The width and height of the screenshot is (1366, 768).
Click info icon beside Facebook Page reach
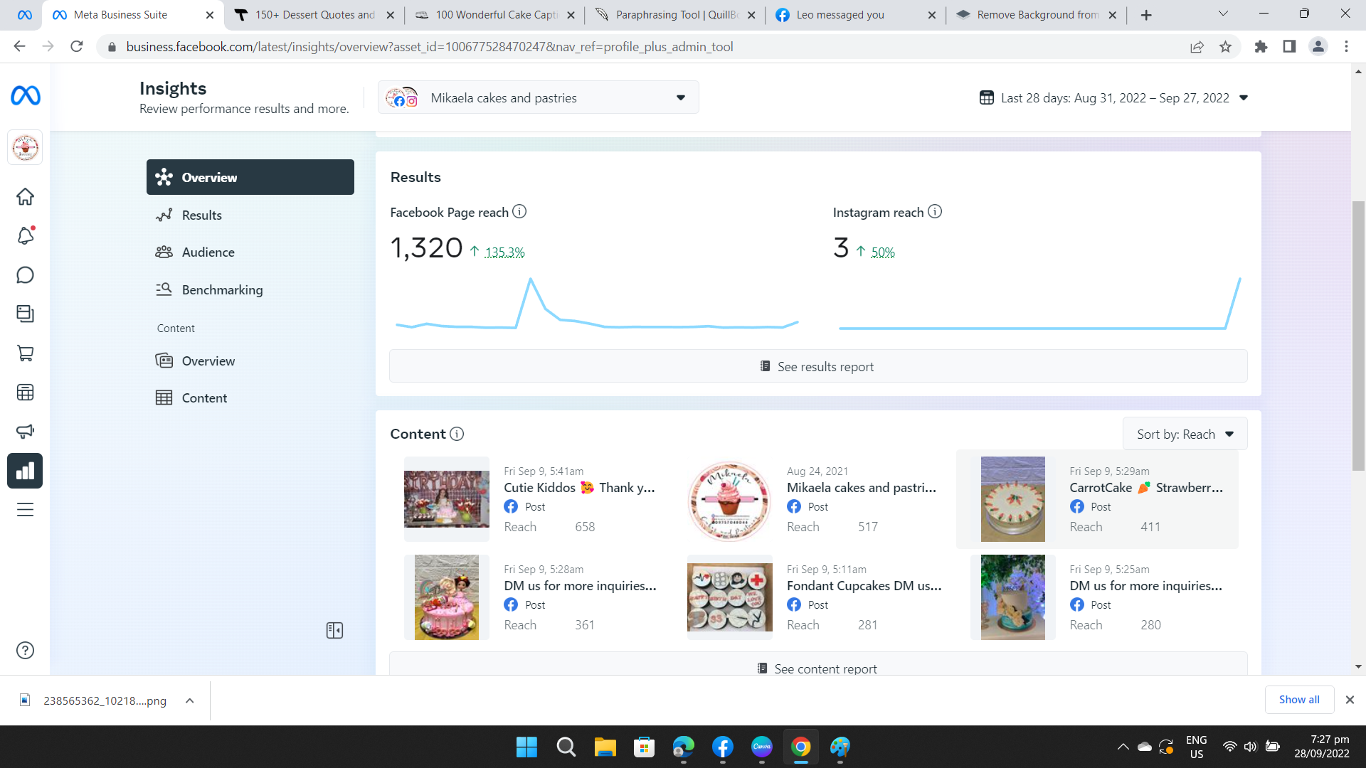pos(519,212)
